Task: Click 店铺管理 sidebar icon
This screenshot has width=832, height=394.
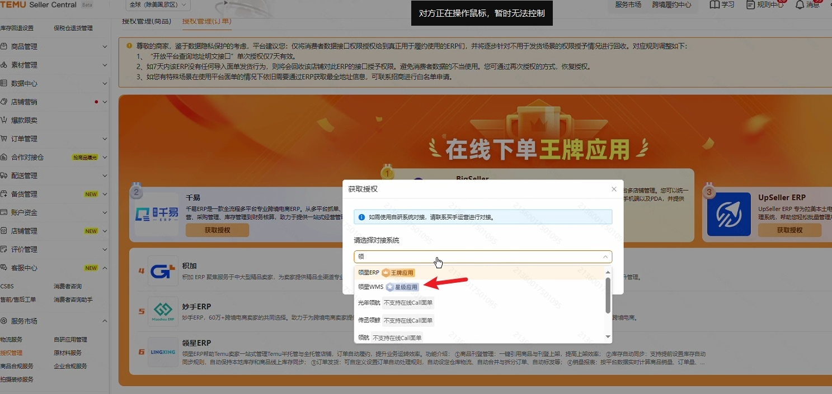Action: click(4, 231)
